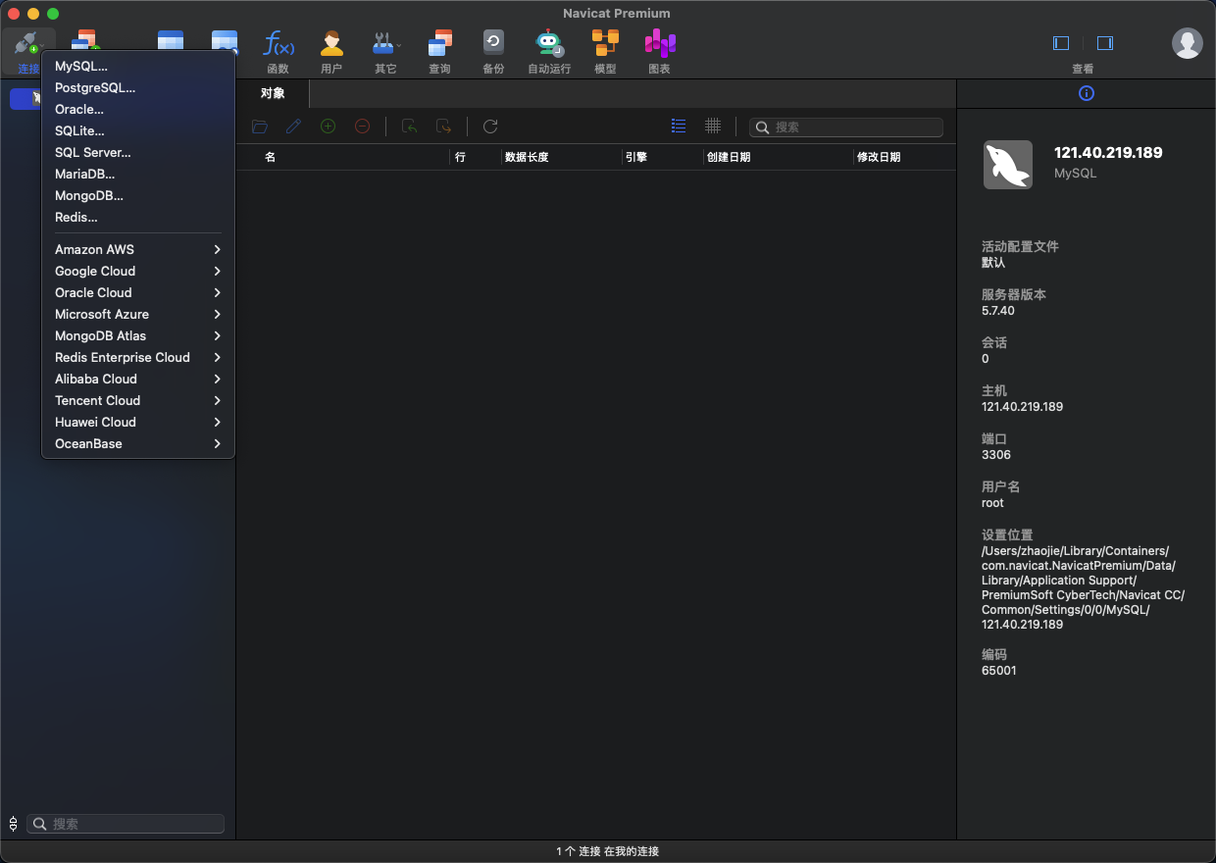Expand the Amazon AWS submenu
1216x863 pixels.
coord(138,249)
